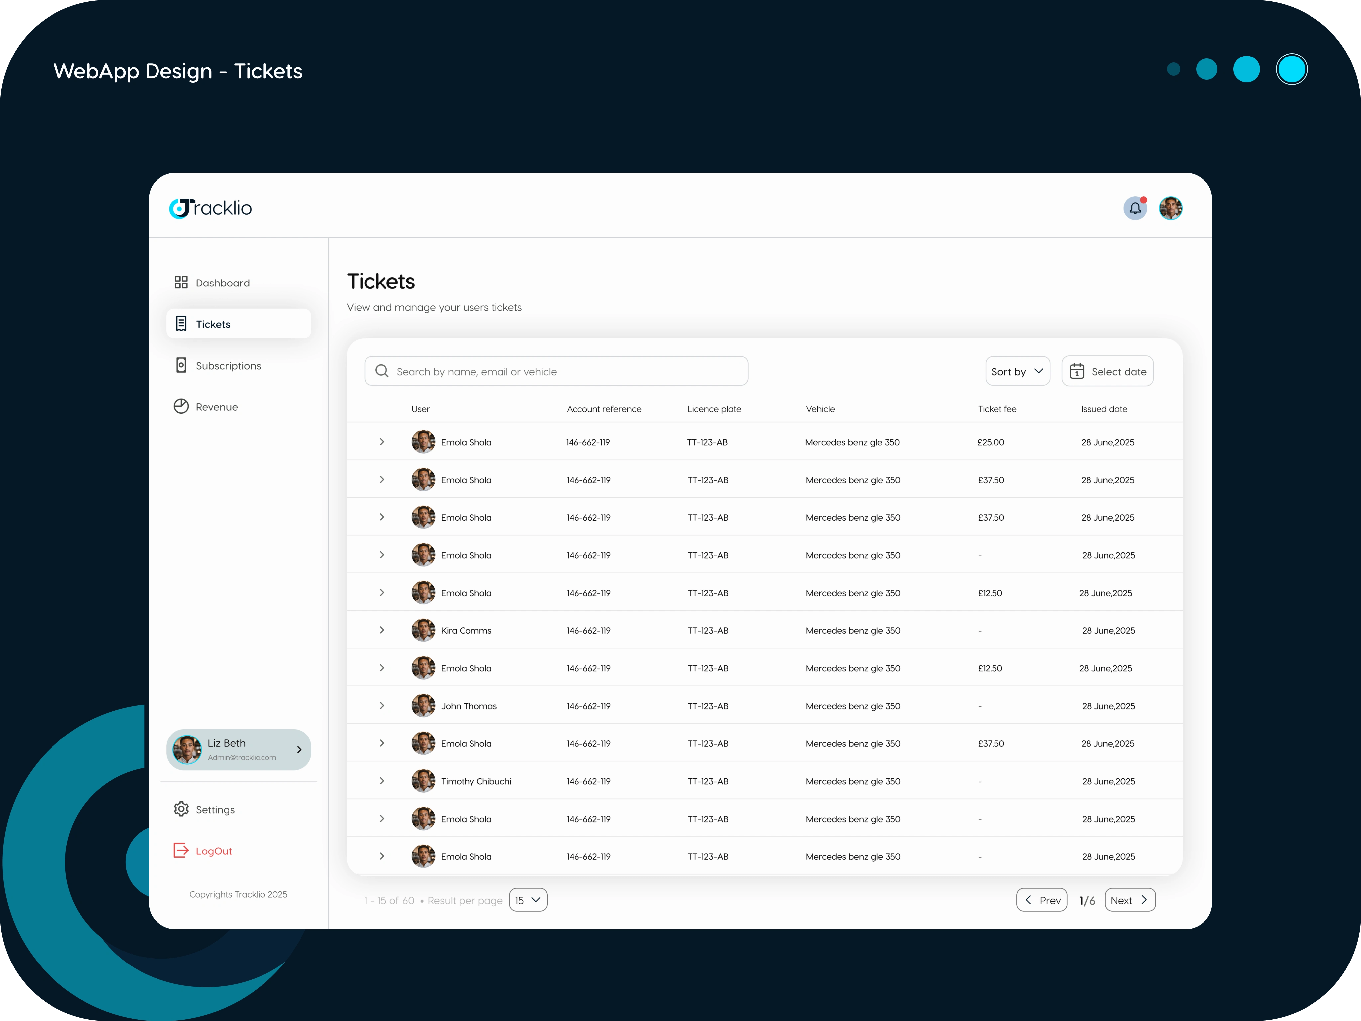This screenshot has height=1021, width=1361.
Task: Expand the Kira Comms ticket row
Action: coord(382,630)
